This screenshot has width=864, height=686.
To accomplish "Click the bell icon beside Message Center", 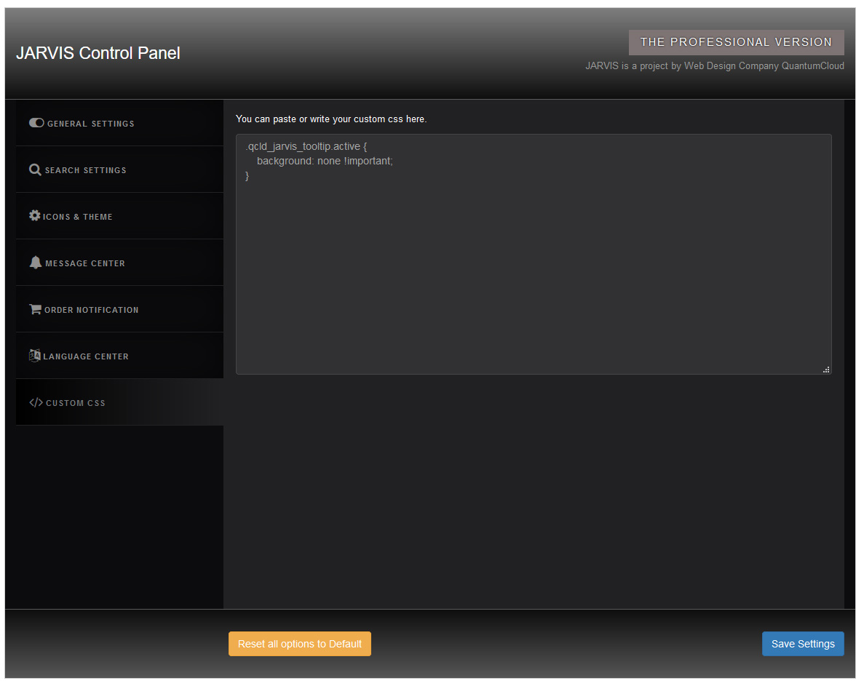I will click(x=35, y=263).
